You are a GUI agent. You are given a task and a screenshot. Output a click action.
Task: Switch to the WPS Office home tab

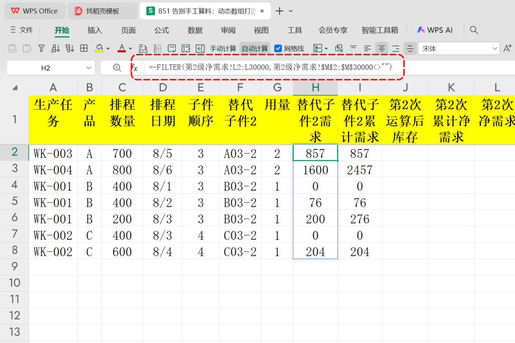click(x=35, y=11)
